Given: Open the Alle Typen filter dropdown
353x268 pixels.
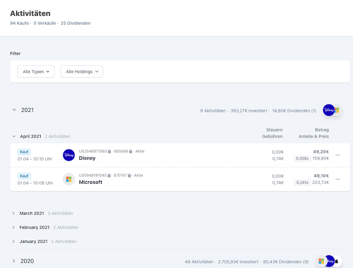Looking at the screenshot, I should 36,71.
